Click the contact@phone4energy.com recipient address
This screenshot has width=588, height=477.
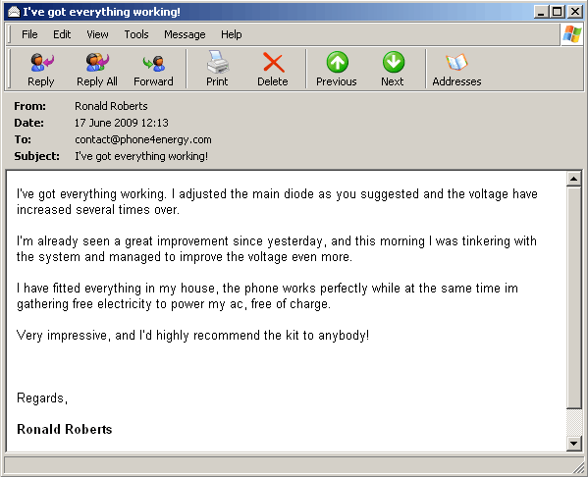click(143, 139)
